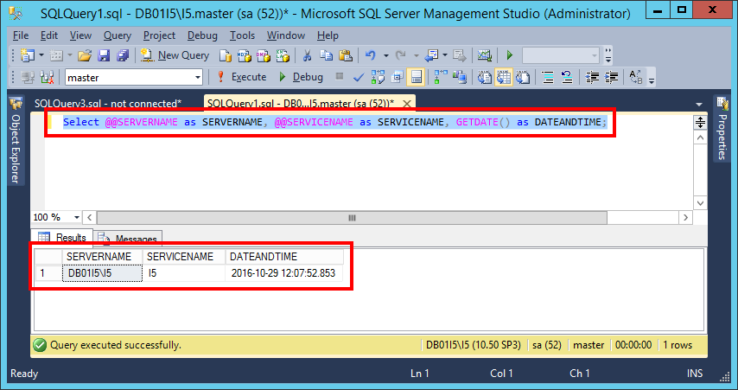The height and width of the screenshot is (390, 738).
Task: Click the SQL query text in editor
Action: click(x=334, y=123)
